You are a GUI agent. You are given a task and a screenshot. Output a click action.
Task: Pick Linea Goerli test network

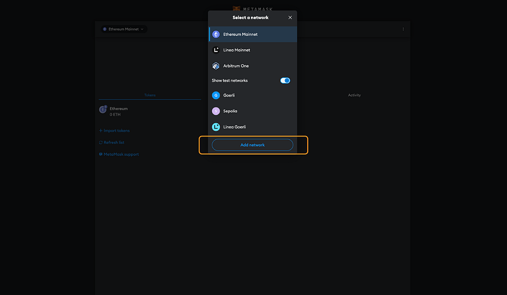click(x=253, y=127)
